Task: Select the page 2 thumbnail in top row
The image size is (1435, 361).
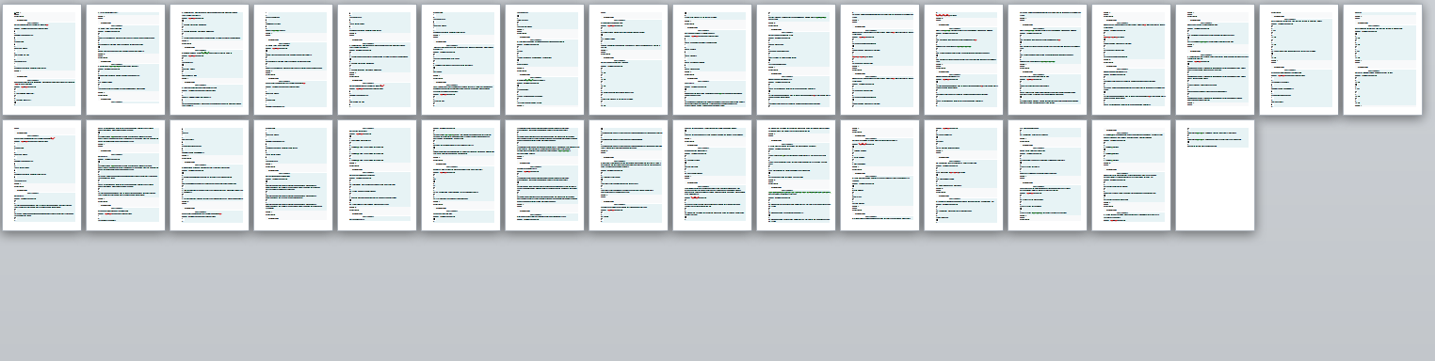Action: point(125,59)
